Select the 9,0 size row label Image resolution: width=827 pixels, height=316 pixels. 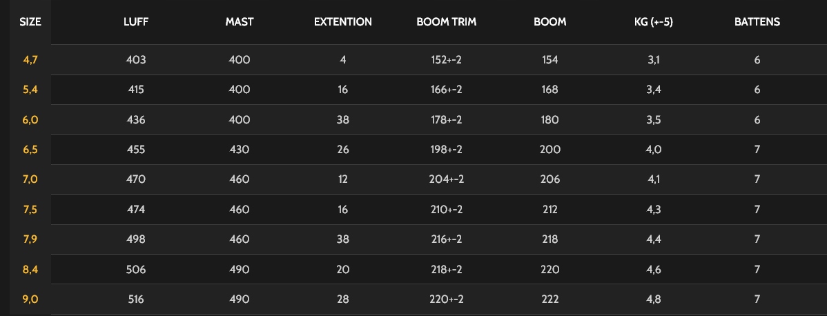[x=30, y=299]
